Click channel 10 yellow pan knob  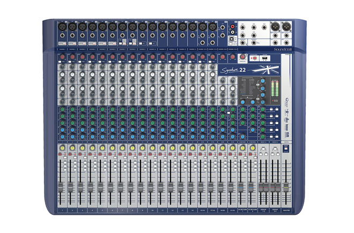(x=152, y=148)
